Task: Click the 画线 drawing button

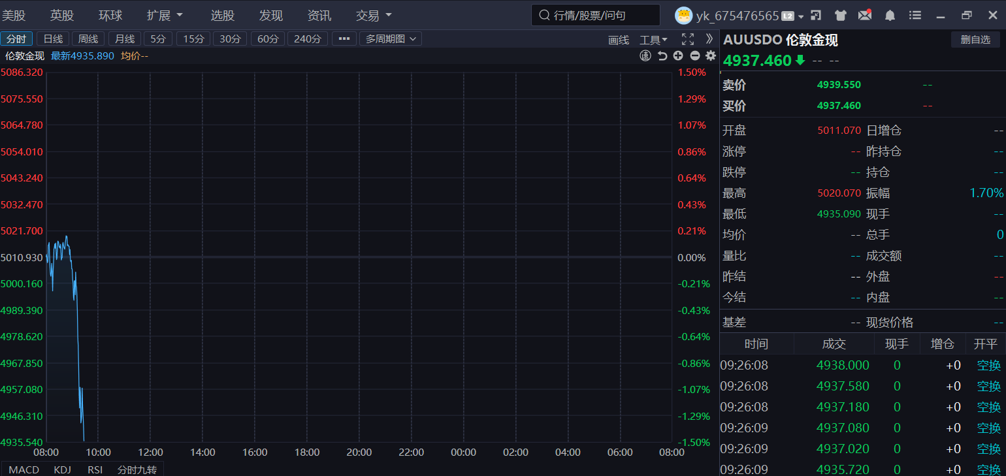Action: [x=619, y=40]
